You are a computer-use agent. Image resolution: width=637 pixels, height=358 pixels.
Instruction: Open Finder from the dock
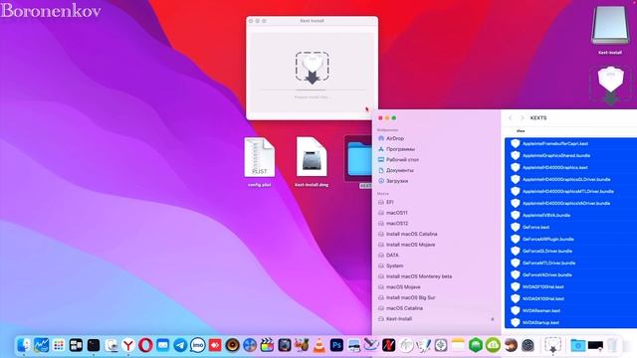click(24, 345)
